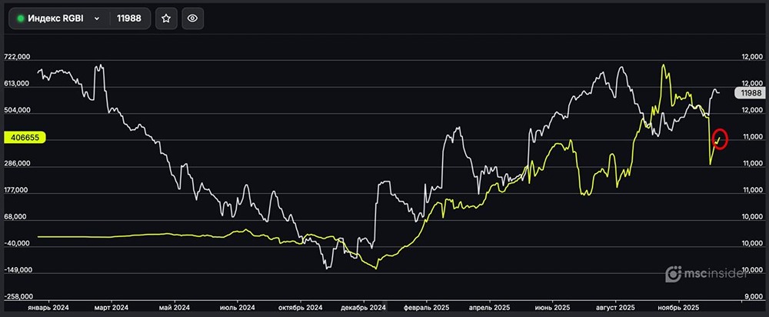Click the gray 11988 price tag on right axis
769x317 pixels.
pyautogui.click(x=748, y=92)
